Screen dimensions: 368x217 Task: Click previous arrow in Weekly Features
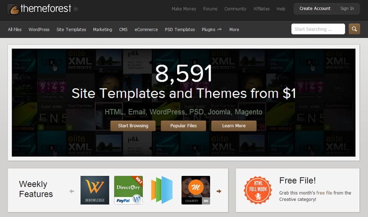point(72,191)
